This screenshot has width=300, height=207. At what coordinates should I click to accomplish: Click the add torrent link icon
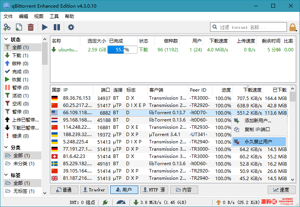[x=7, y=27]
